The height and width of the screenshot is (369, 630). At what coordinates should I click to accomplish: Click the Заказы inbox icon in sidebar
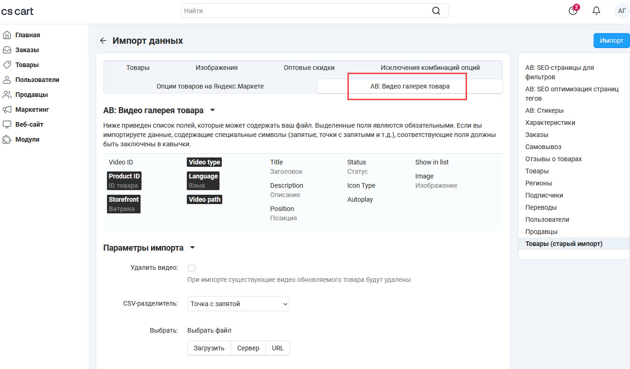pos(7,50)
